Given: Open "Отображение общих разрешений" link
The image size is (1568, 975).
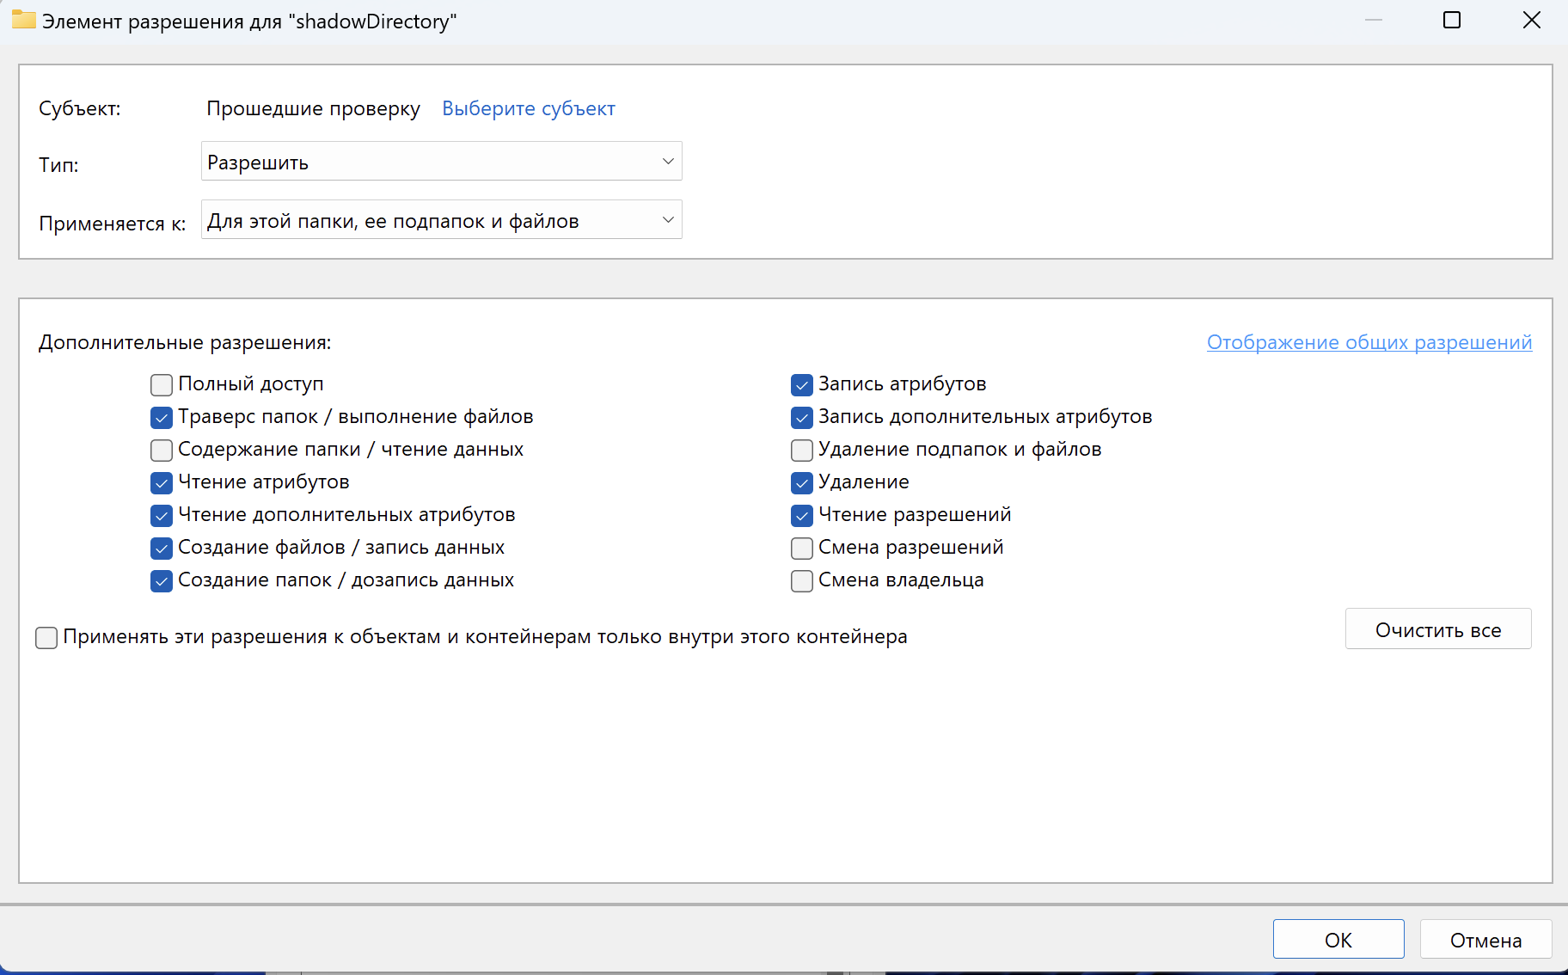Looking at the screenshot, I should pos(1369,342).
